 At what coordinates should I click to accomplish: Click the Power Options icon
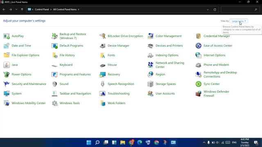click(7, 74)
